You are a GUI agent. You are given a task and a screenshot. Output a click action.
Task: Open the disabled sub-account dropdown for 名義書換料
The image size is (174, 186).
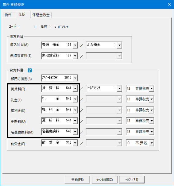coord(120,132)
